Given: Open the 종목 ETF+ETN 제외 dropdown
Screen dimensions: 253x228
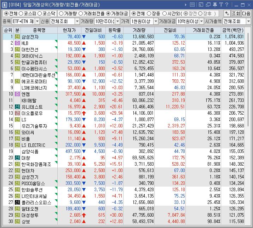Looking at the screenshot, I should pos(37,21).
